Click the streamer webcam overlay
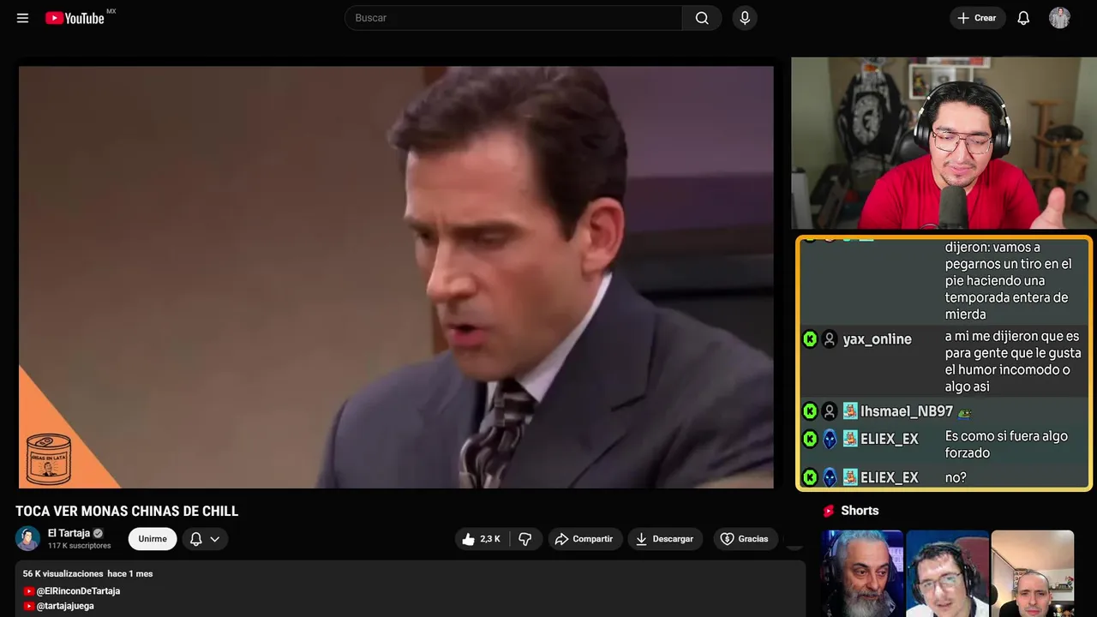Viewport: 1097px width, 617px height. (944, 143)
